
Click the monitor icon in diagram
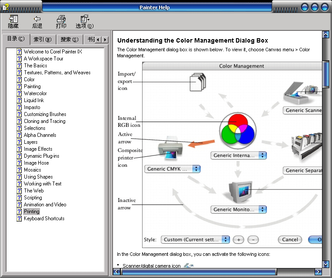click(241, 192)
